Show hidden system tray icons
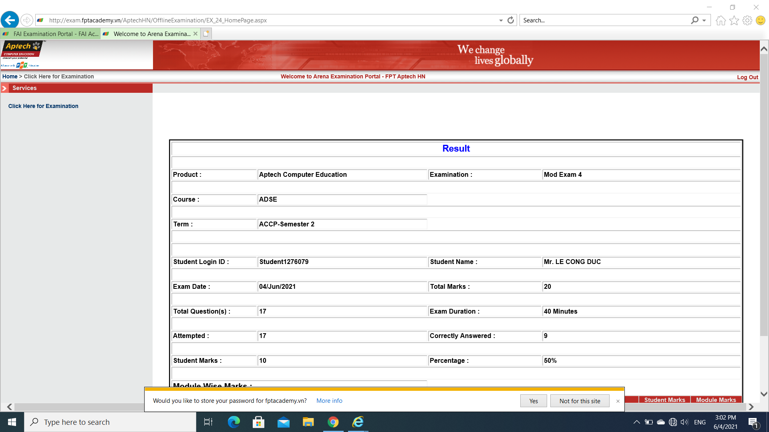Screen dimensions: 769x432 (x=636, y=422)
